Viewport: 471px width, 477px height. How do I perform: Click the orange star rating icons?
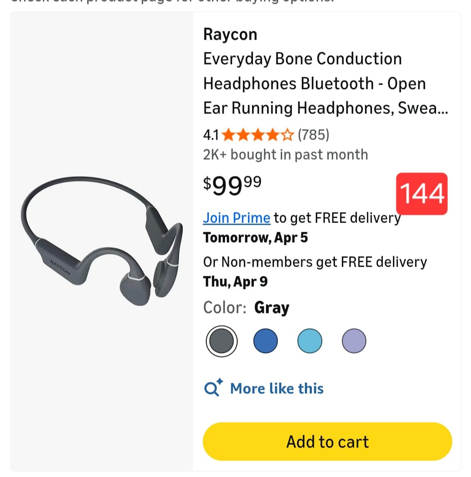point(258,135)
